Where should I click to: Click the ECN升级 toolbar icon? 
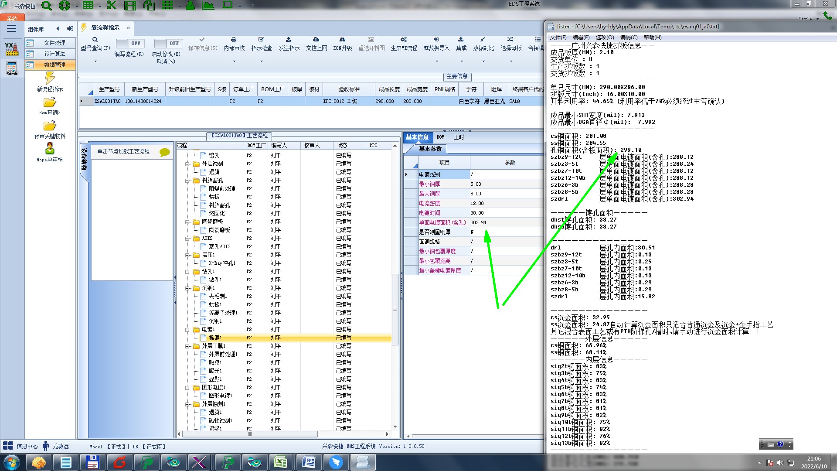pos(342,40)
